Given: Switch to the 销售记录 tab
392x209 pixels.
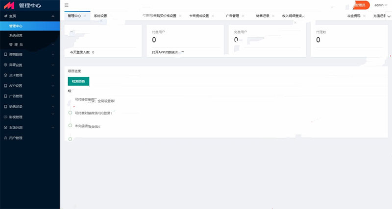Looking at the screenshot, I should tap(262, 16).
